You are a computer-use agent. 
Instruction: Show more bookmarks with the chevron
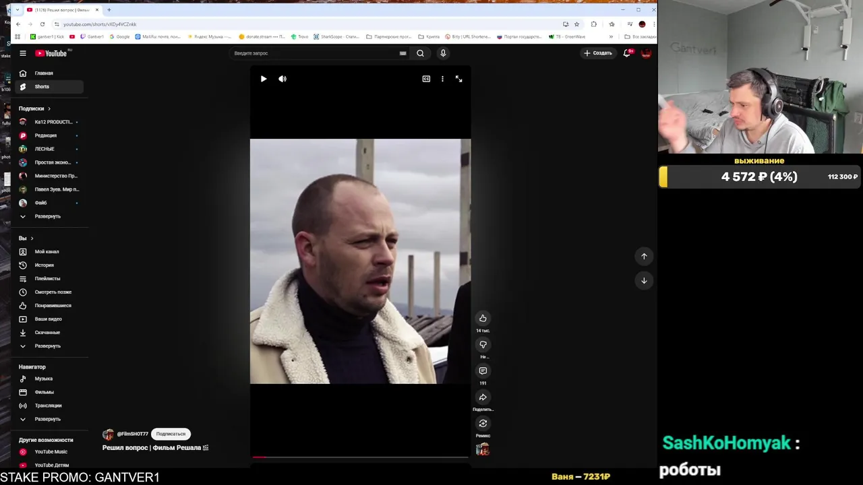click(x=612, y=36)
